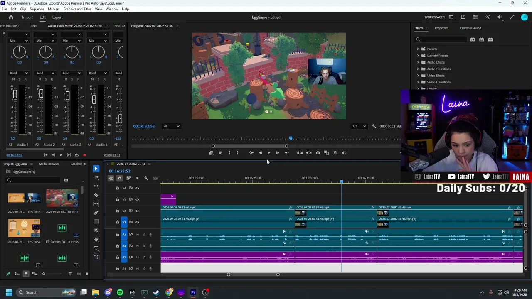
Task: Search effects in the Effects search field
Action: click(x=441, y=39)
